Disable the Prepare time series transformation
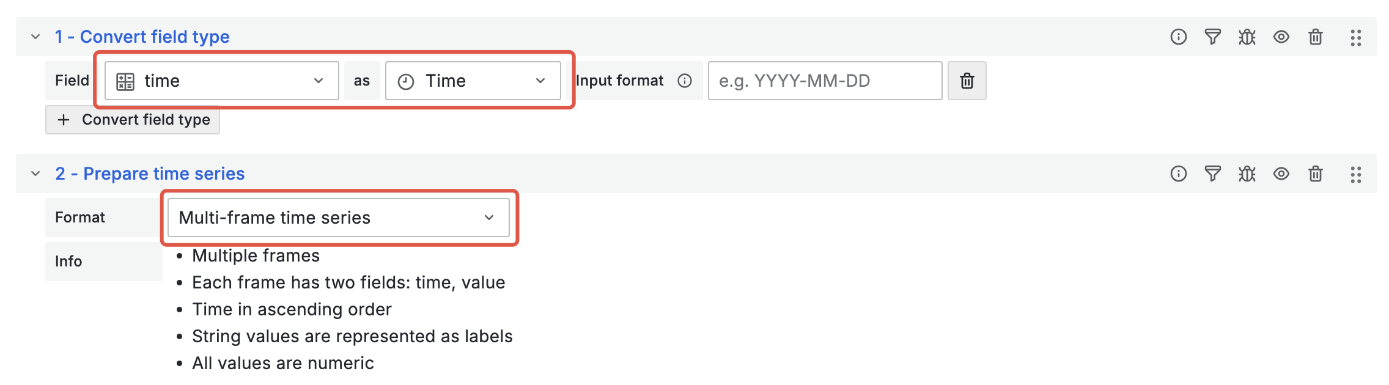1389x385 pixels. [x=1281, y=174]
